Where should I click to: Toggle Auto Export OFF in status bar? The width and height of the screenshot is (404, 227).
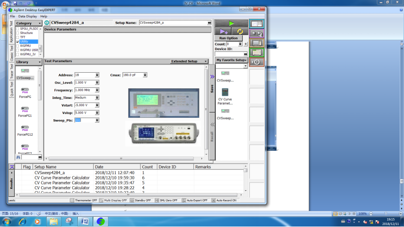195,200
